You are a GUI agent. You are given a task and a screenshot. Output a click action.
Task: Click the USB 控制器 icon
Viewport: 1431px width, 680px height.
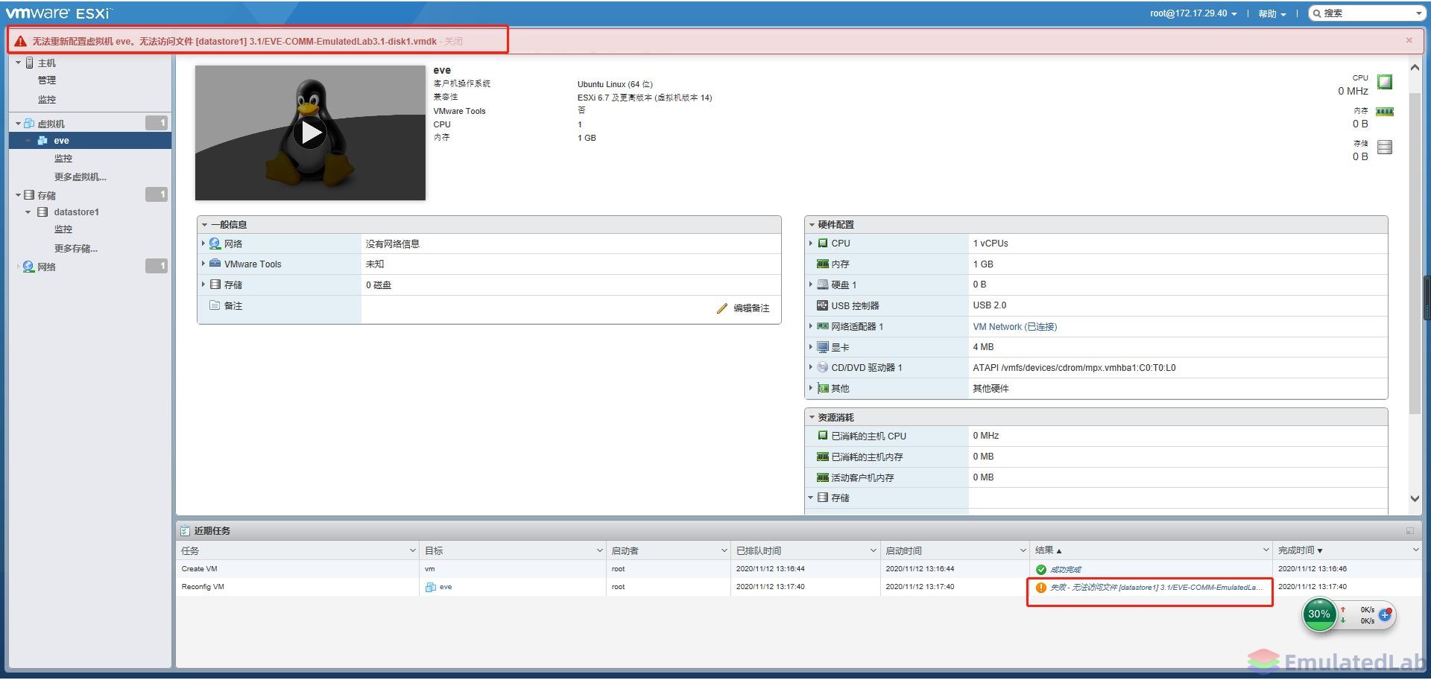tap(823, 305)
